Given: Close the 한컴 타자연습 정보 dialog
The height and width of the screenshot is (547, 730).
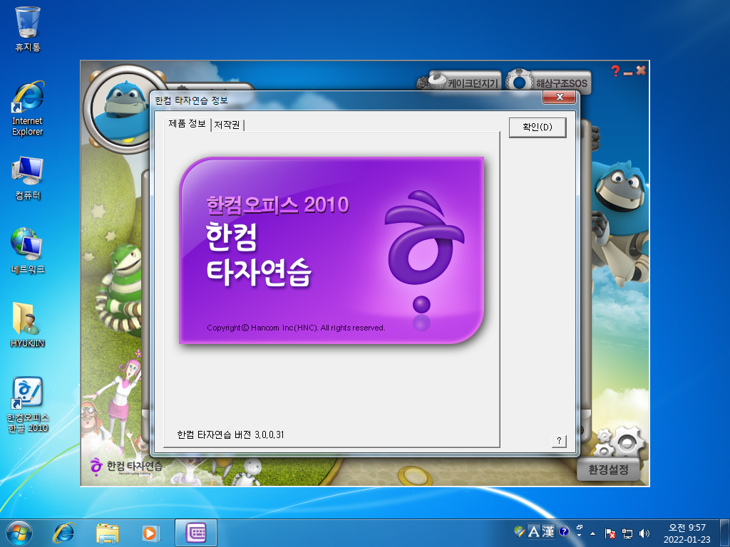Looking at the screenshot, I should pyautogui.click(x=560, y=97).
